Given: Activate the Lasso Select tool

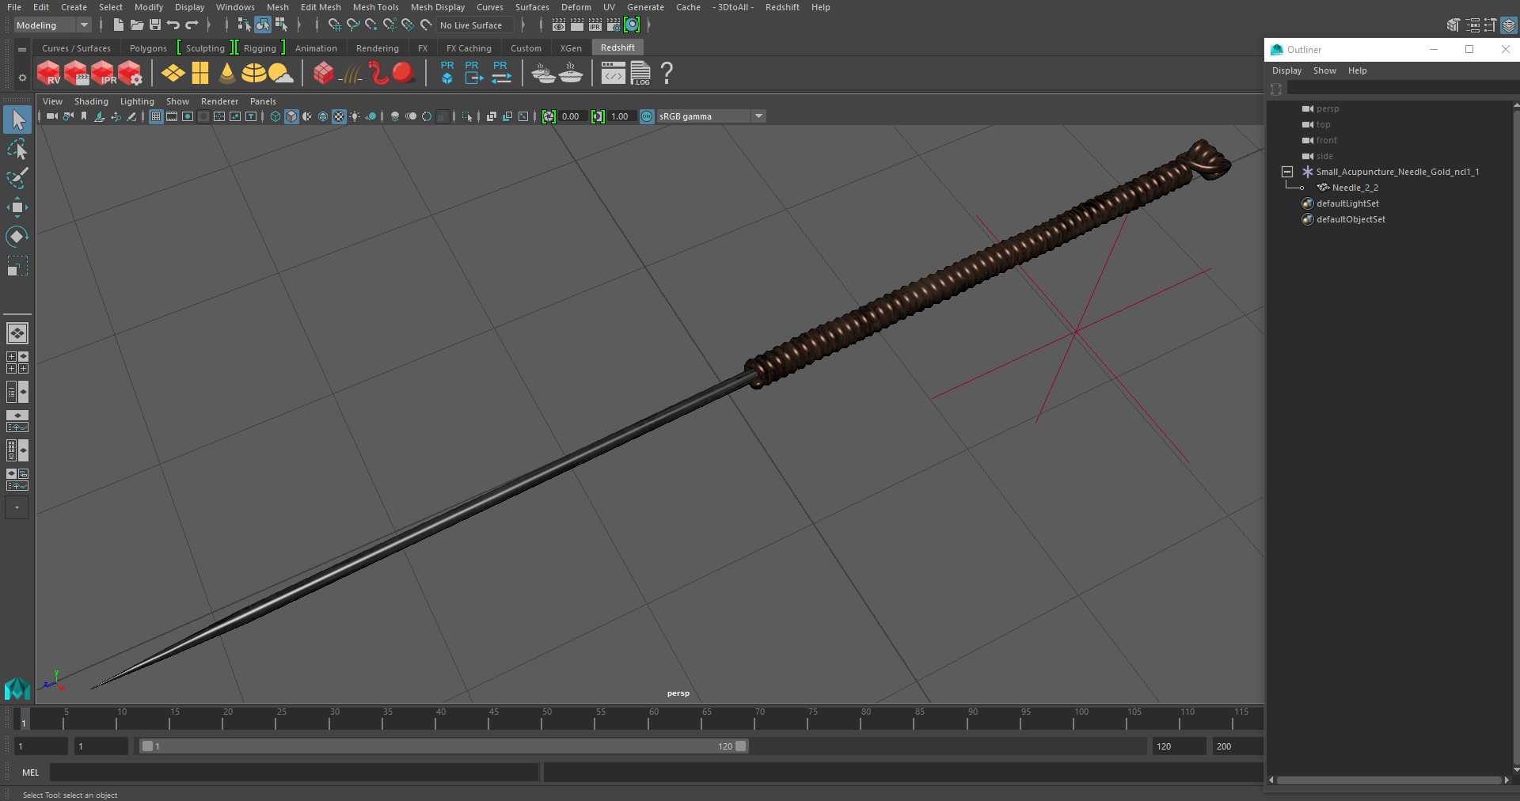Looking at the screenshot, I should coord(17,149).
